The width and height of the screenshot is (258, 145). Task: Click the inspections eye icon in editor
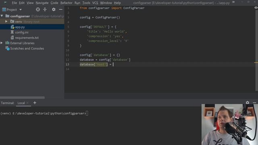click(256, 8)
